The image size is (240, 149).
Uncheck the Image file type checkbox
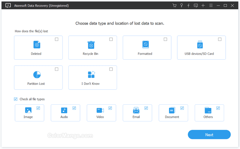pyautogui.click(x=38, y=108)
